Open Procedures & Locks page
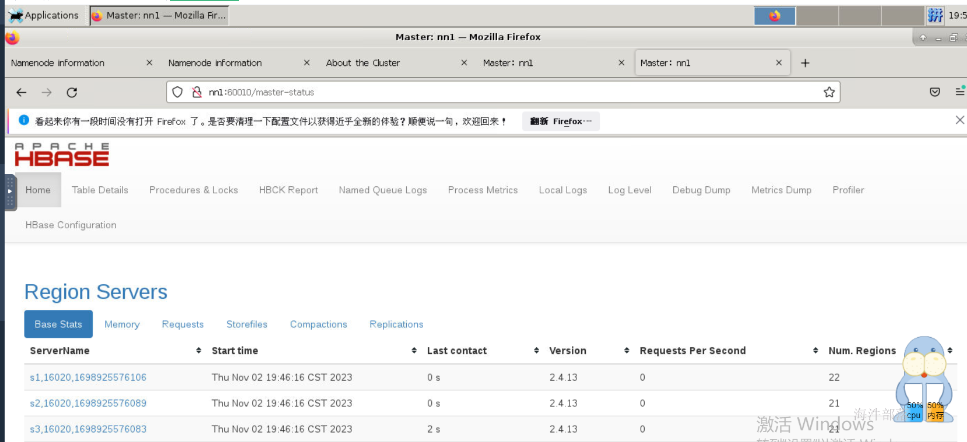Screen dimensions: 967x442 coord(194,190)
